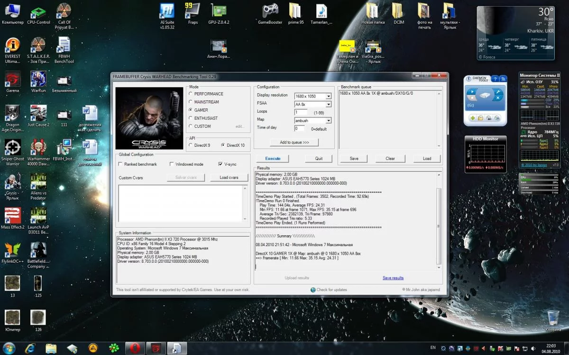Select the ENTHUSIAST mode radio button
569x355 pixels.
(x=191, y=118)
